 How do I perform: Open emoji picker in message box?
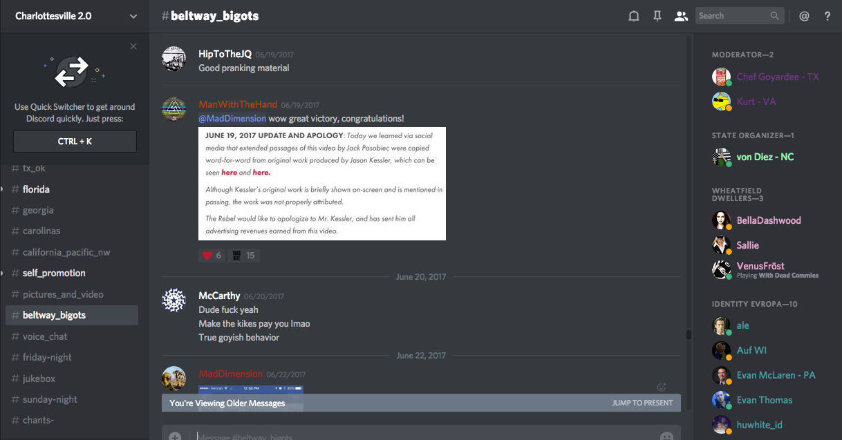(666, 437)
